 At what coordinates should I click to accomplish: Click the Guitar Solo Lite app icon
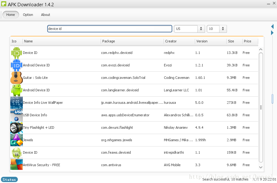(17, 78)
